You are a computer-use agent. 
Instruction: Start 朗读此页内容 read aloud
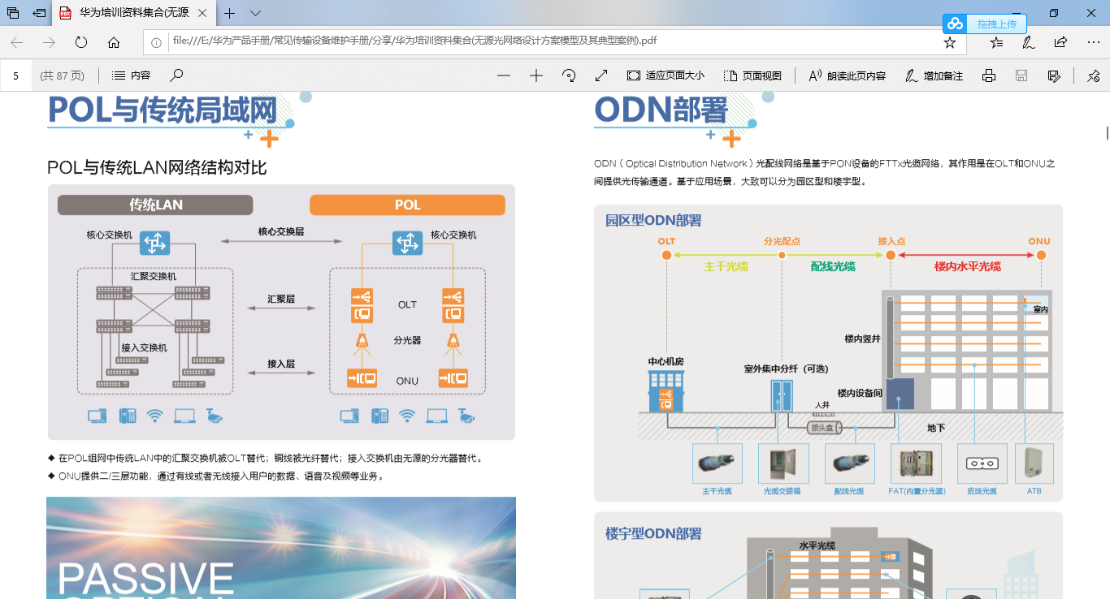pyautogui.click(x=847, y=75)
